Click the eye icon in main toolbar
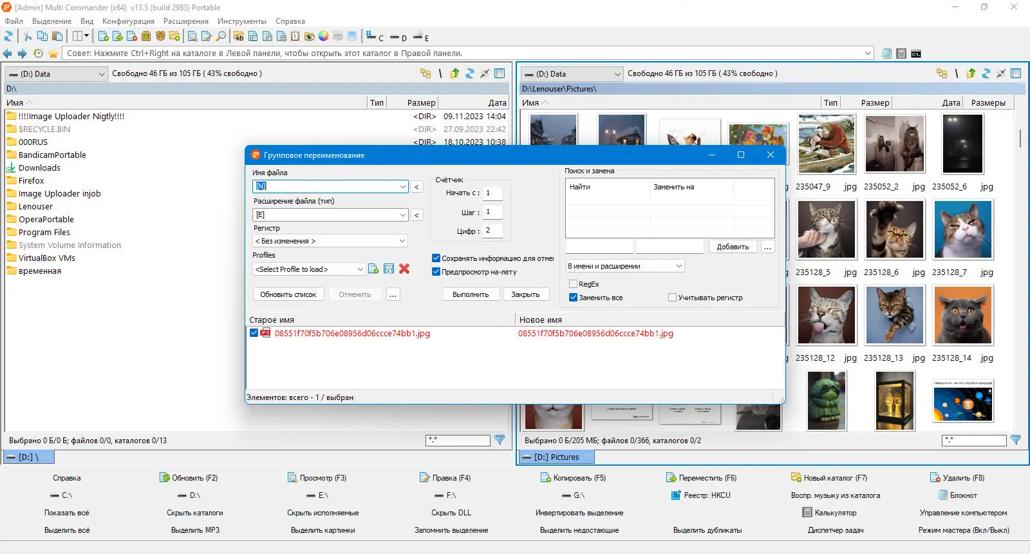The height and width of the screenshot is (554, 1030). coord(310,37)
